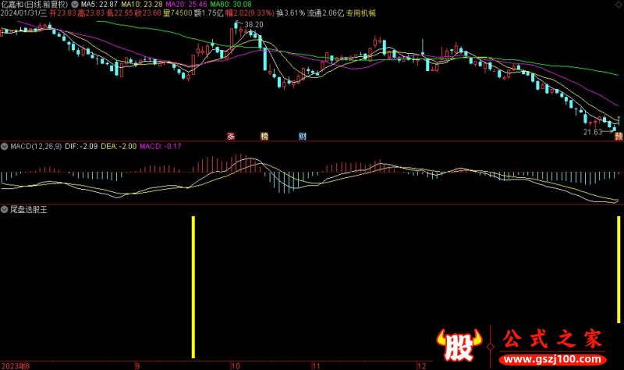Open dropdown beside 亿嘉和(日线.前复权) title
This screenshot has width=624, height=370.
(74, 5)
